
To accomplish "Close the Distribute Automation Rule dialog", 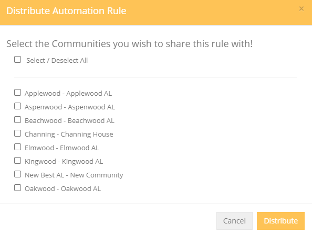I will click(301, 9).
